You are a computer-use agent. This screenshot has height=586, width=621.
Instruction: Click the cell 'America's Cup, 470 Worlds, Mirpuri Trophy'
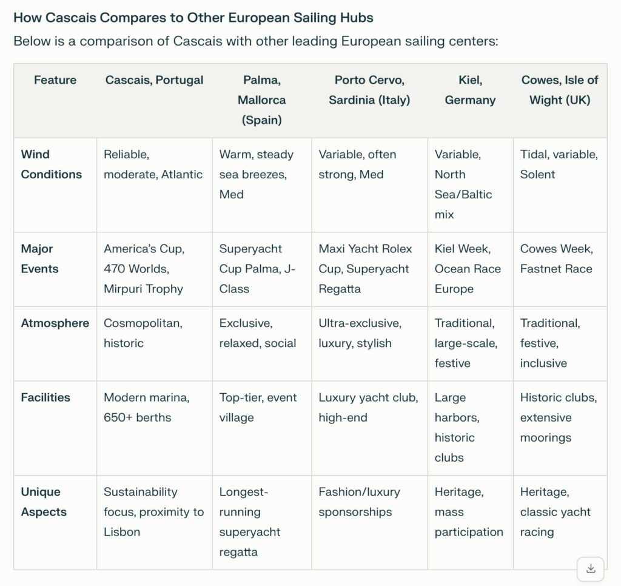coord(144,269)
